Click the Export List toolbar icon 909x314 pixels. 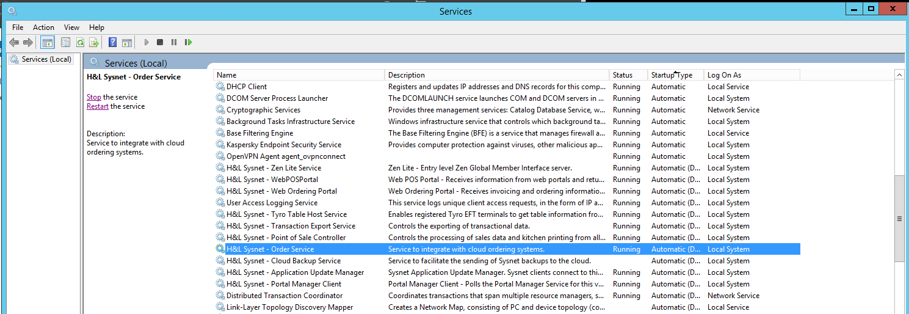click(94, 42)
